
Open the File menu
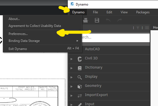pos(95,12)
